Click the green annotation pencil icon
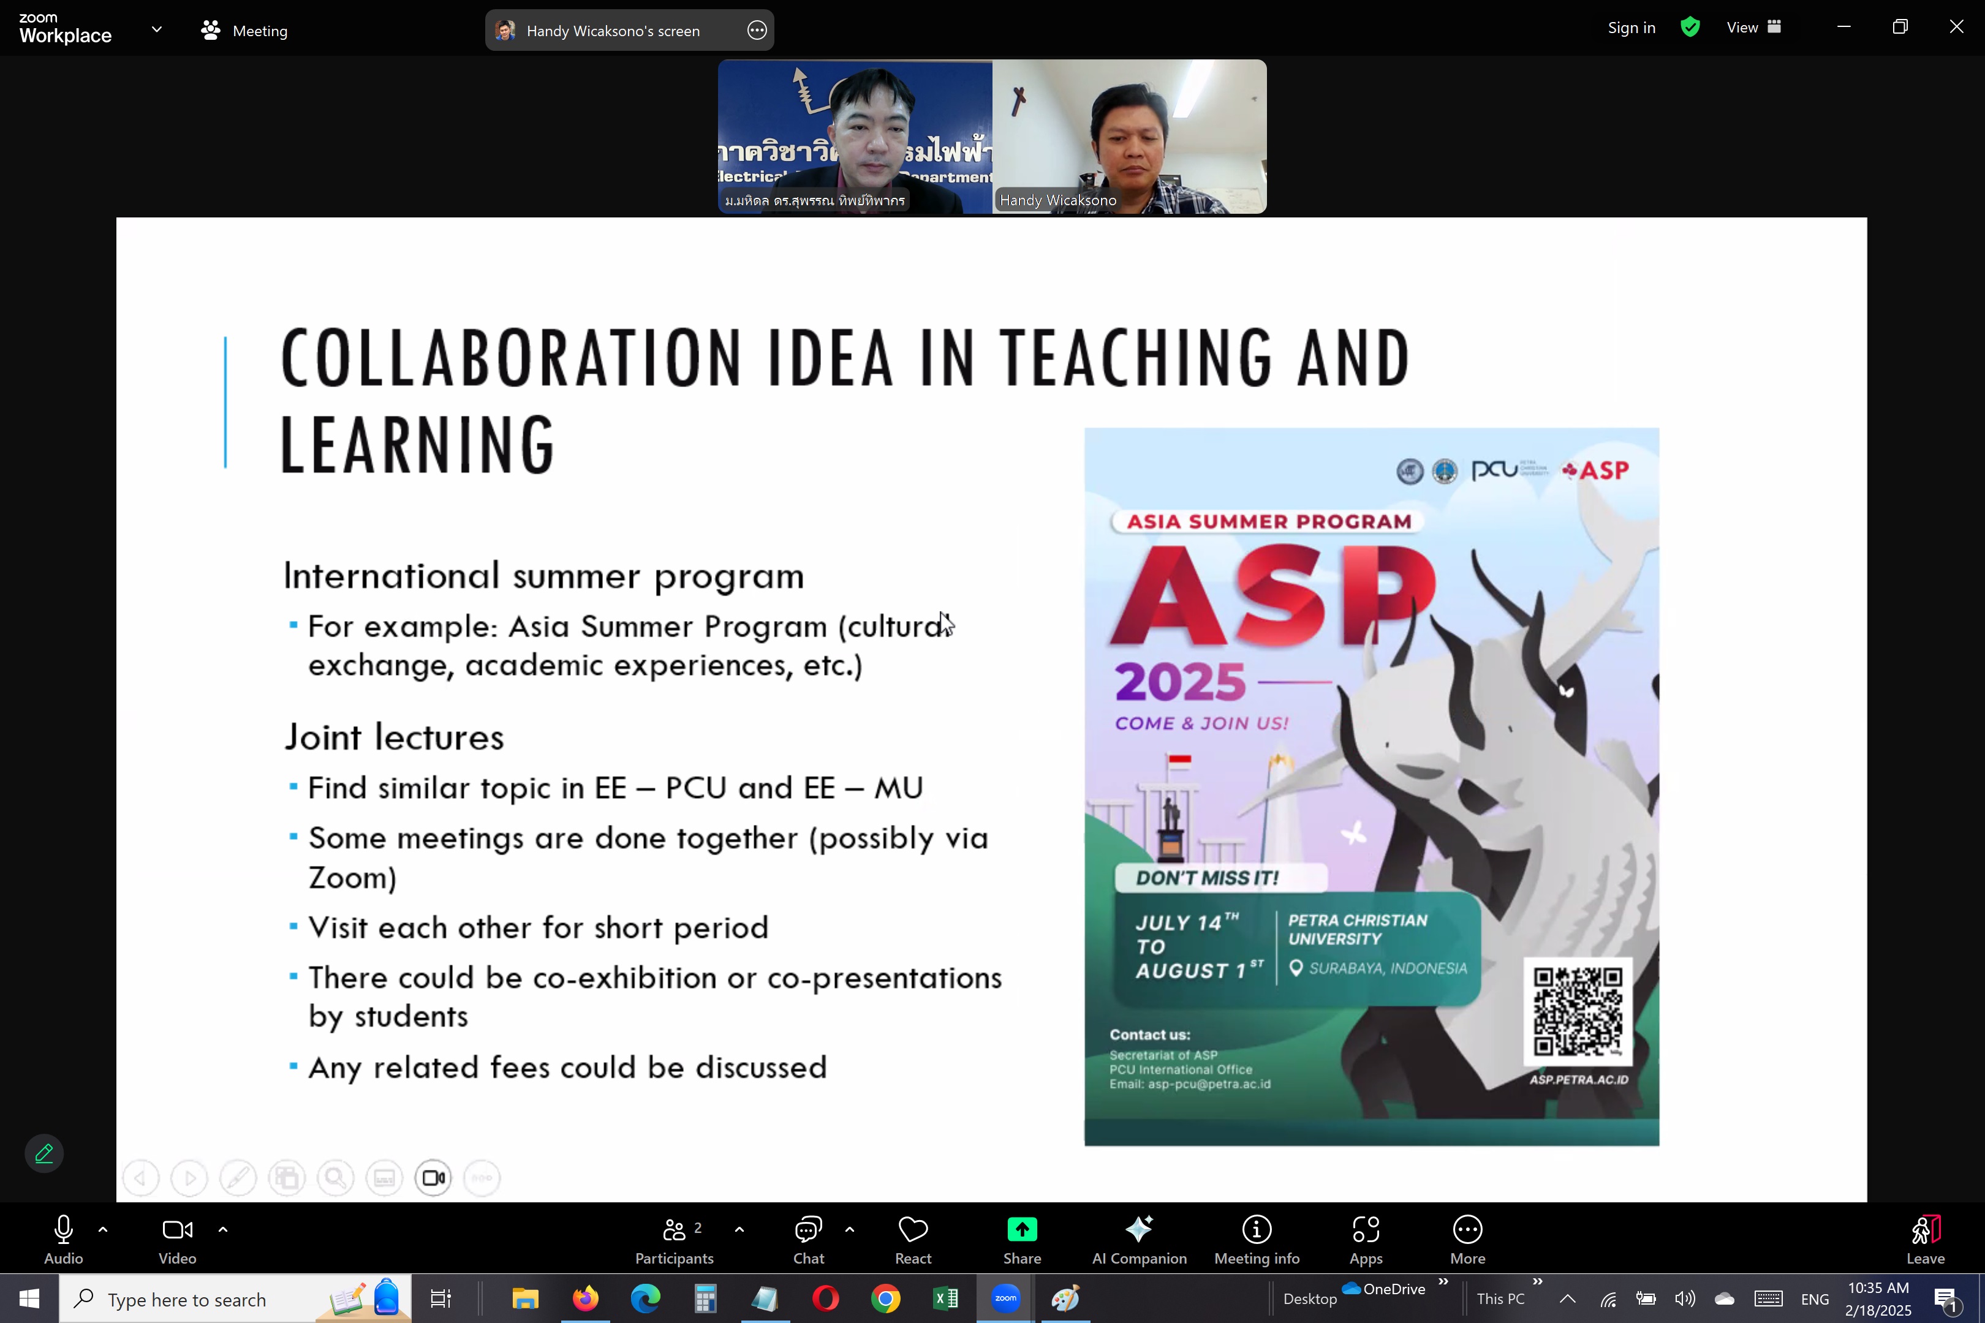 pos(44,1153)
